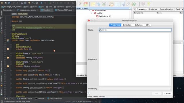184x103 pixels.
Task: Open Java Enterprise tool window
Action: tap(55, 98)
